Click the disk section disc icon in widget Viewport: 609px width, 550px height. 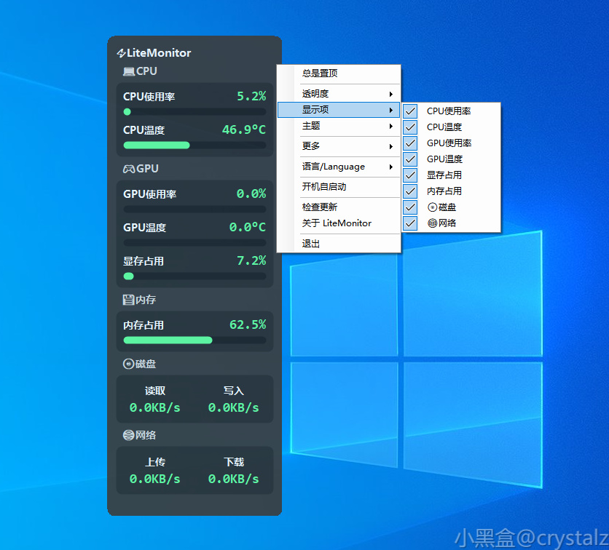128,364
